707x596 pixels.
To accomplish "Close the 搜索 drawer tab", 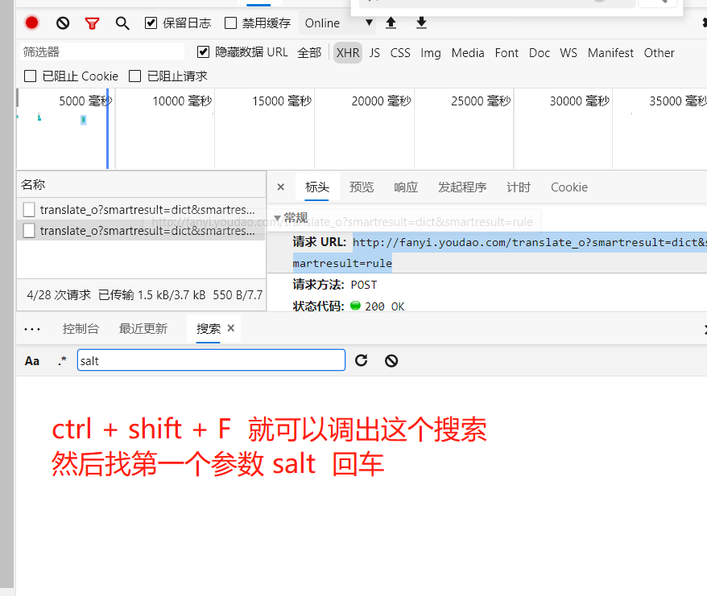I will pyautogui.click(x=231, y=328).
